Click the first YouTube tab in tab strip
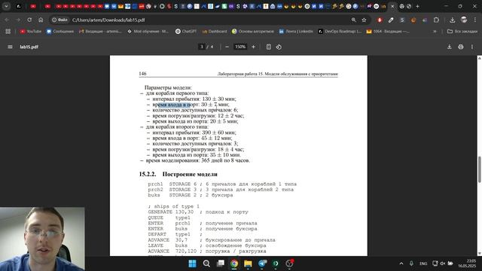 click(x=33, y=6)
